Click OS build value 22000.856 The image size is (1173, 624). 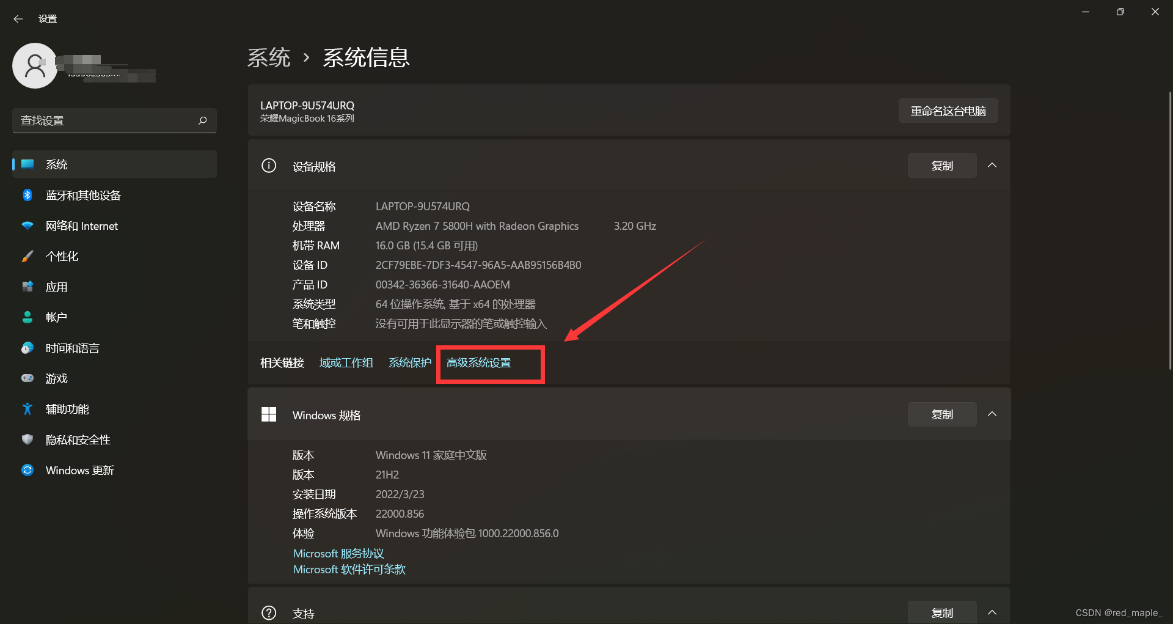[x=400, y=514]
